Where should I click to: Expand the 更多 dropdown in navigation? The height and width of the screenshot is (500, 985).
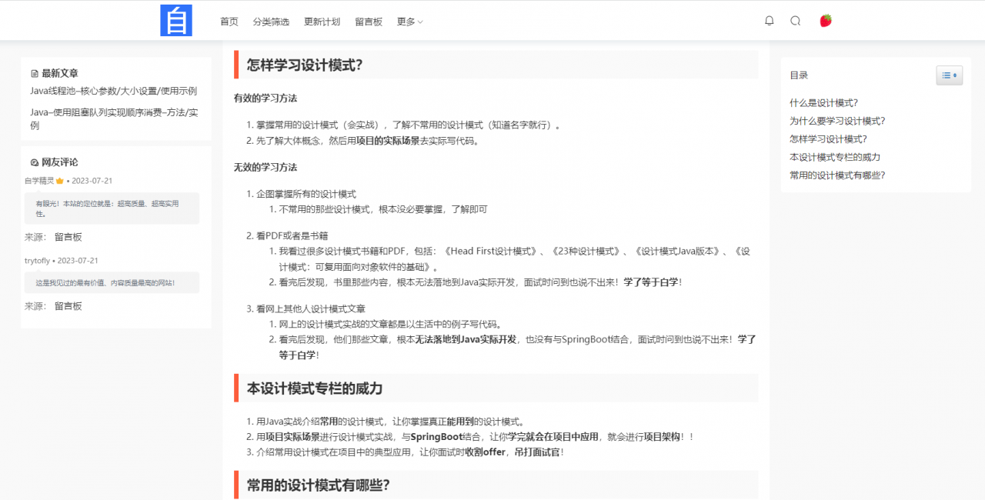pyautogui.click(x=409, y=22)
